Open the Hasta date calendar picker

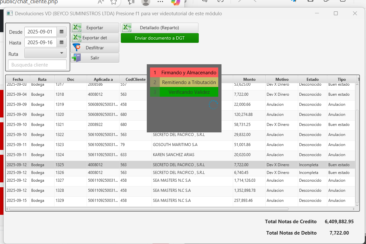tap(61, 43)
